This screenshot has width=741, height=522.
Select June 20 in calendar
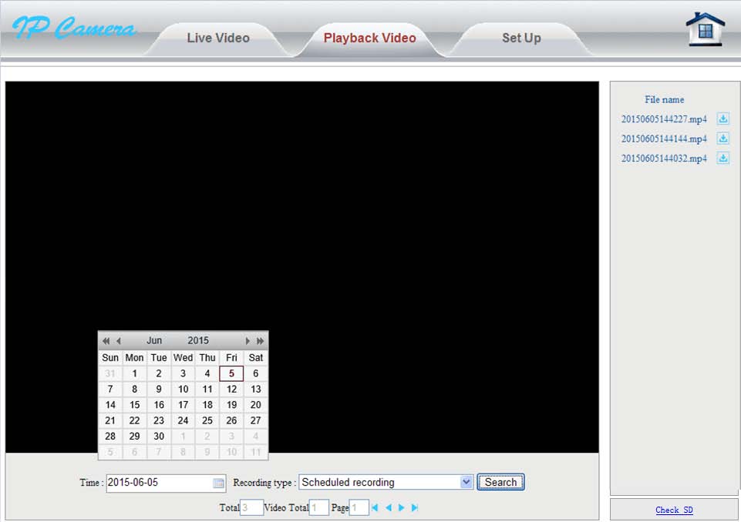255,405
